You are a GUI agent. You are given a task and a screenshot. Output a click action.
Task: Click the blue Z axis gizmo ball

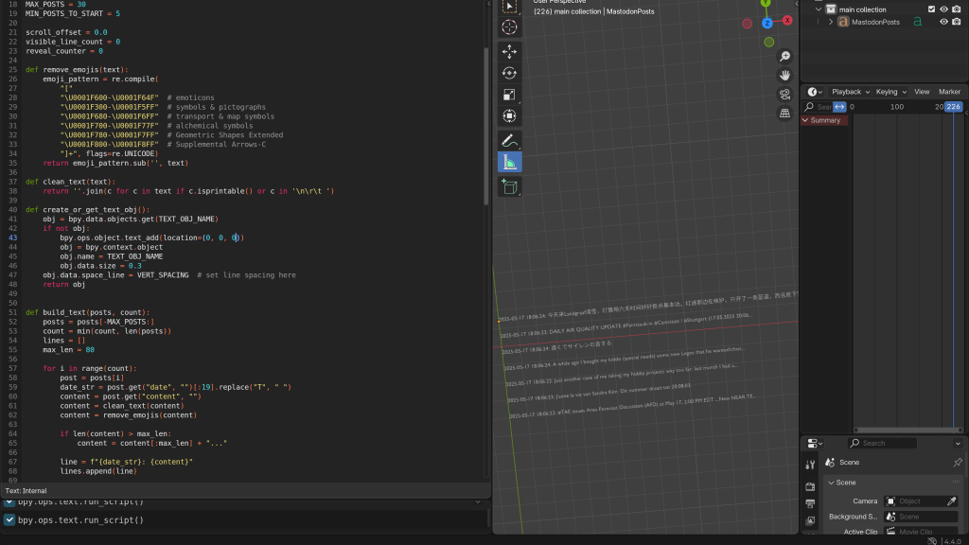[x=766, y=24]
